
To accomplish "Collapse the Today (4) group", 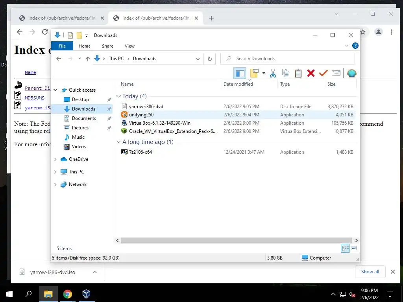I will (118, 96).
